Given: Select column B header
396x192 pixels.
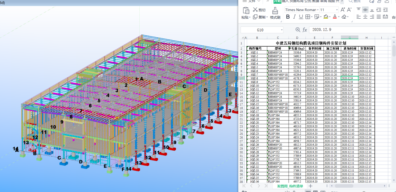Looking at the screenshot, I should [x=257, y=38].
